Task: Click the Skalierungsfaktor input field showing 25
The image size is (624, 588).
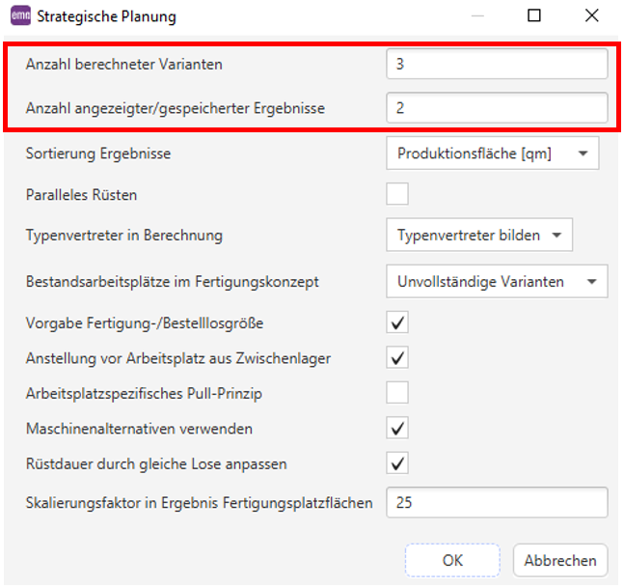Action: tap(497, 502)
